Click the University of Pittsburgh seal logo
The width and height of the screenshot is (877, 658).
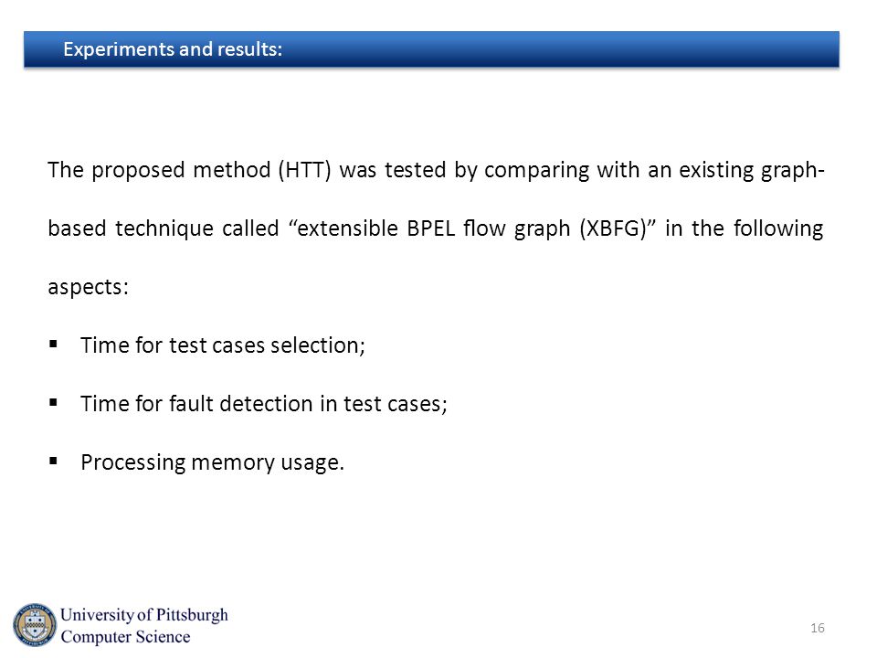tap(35, 624)
